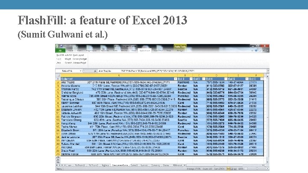This screenshot has width=308, height=173.
Task: Select row header 10
Action: pos(58,110)
